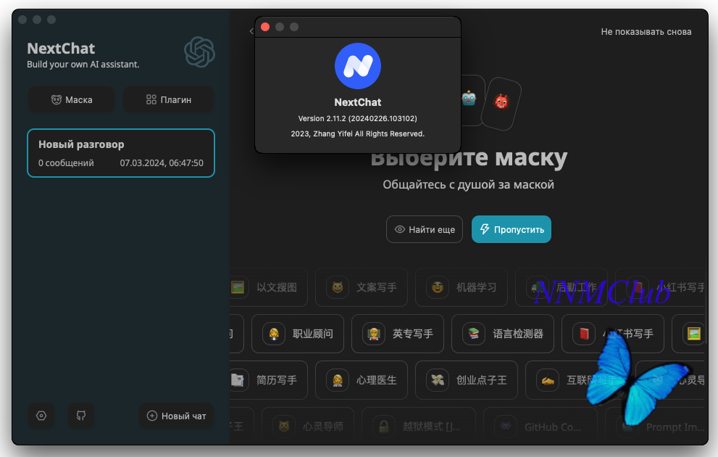Image resolution: width=718 pixels, height=457 pixels.
Task: Choose the 语言检测器 mask card
Action: pos(503,334)
